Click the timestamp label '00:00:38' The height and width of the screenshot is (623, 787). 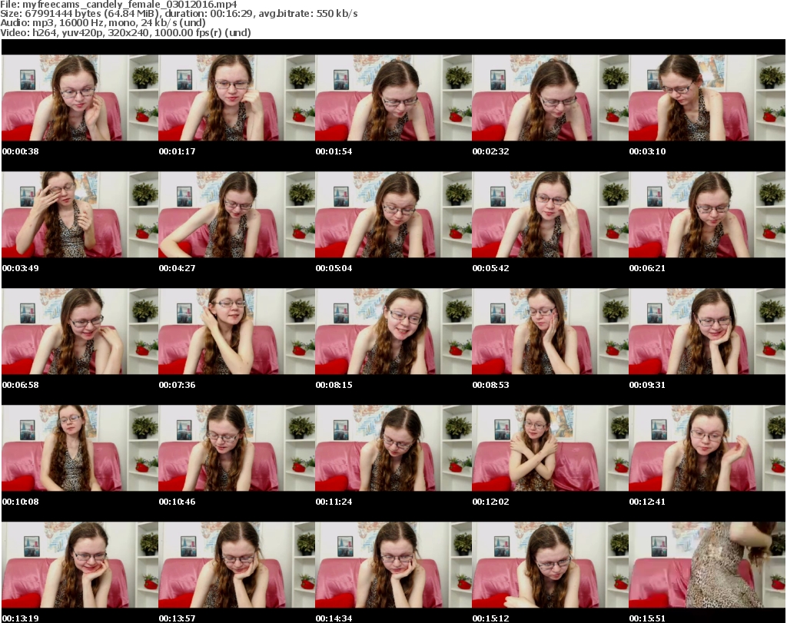[x=21, y=151]
